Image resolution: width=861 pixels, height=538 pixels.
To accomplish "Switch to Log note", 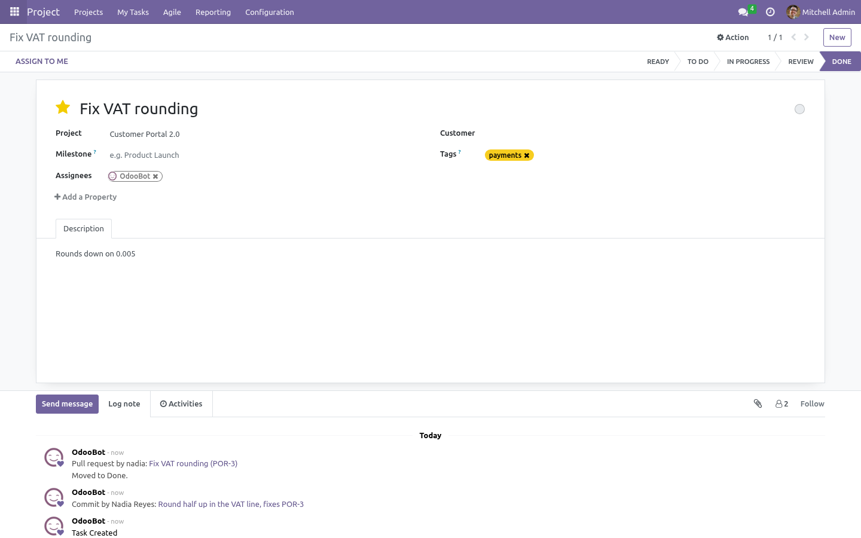I will pos(124,404).
